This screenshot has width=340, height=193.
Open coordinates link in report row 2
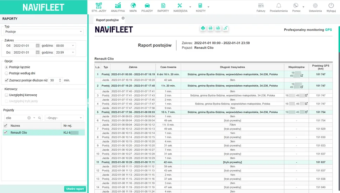point(302,87)
